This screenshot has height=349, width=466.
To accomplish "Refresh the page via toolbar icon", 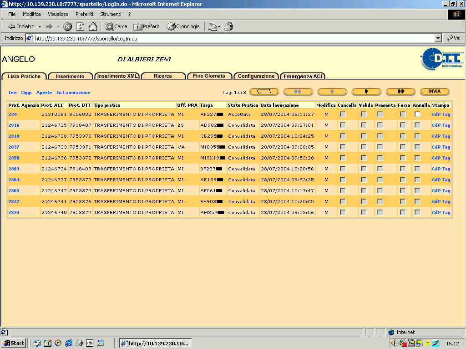I will tap(80, 27).
